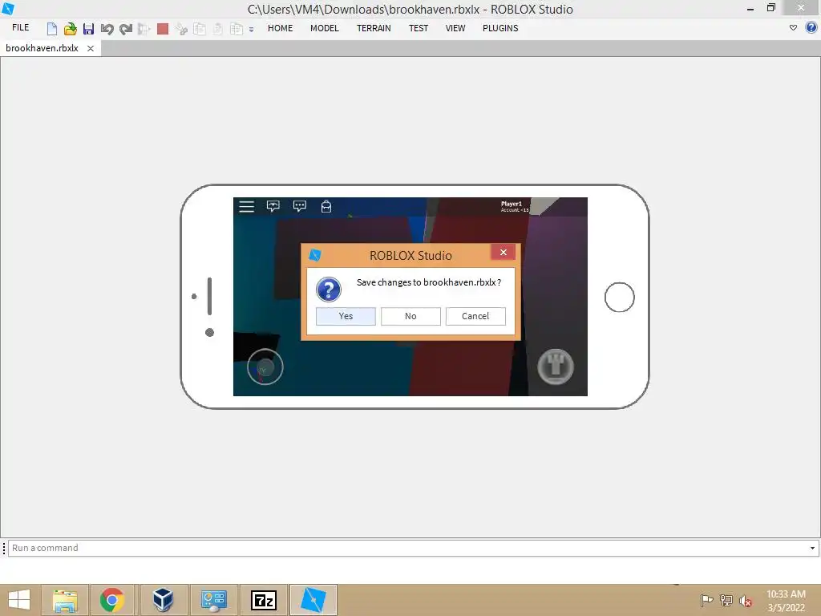The image size is (821, 616).
Task: Click the network icon in system tray
Action: pyautogui.click(x=726, y=600)
